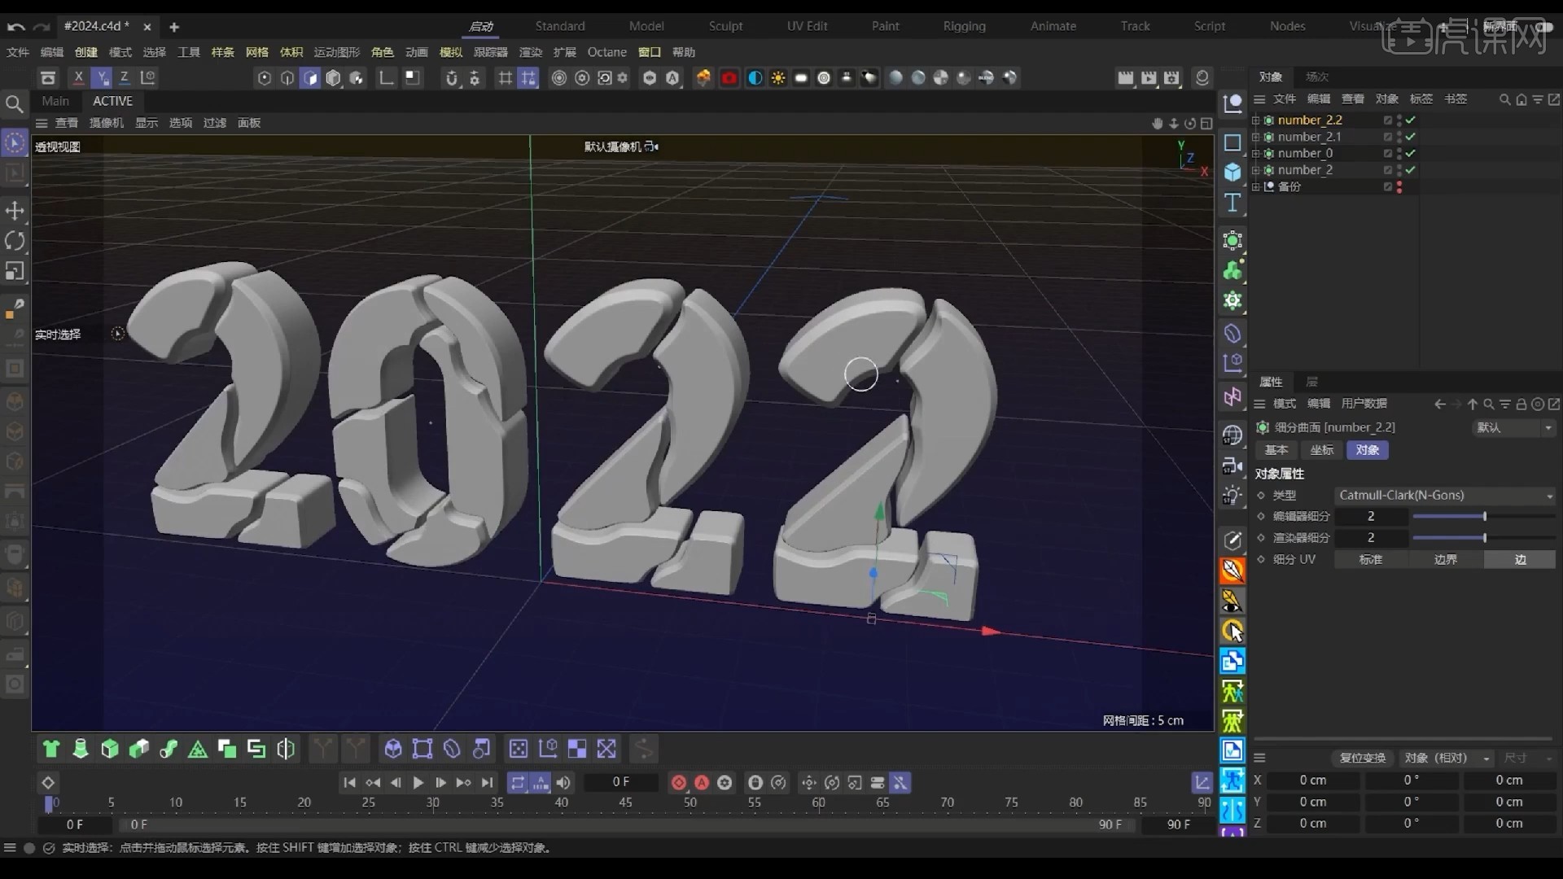This screenshot has height=879, width=1563.
Task: Click the camera icon in right palette
Action: [x=1232, y=466]
